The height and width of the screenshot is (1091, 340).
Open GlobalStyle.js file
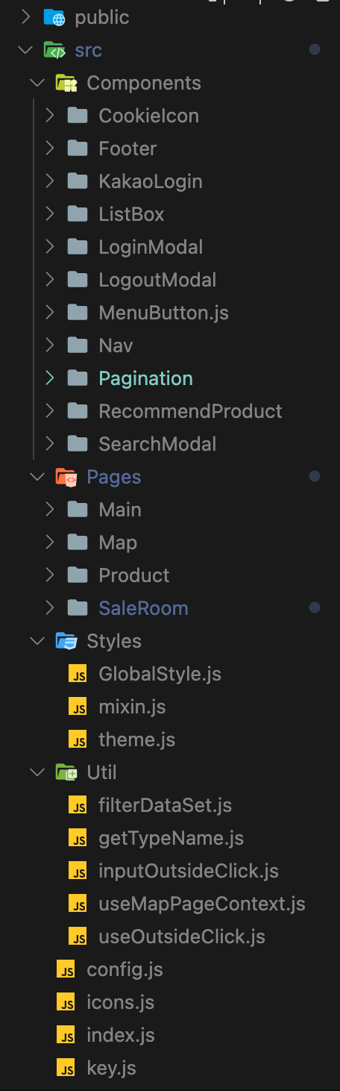(160, 674)
